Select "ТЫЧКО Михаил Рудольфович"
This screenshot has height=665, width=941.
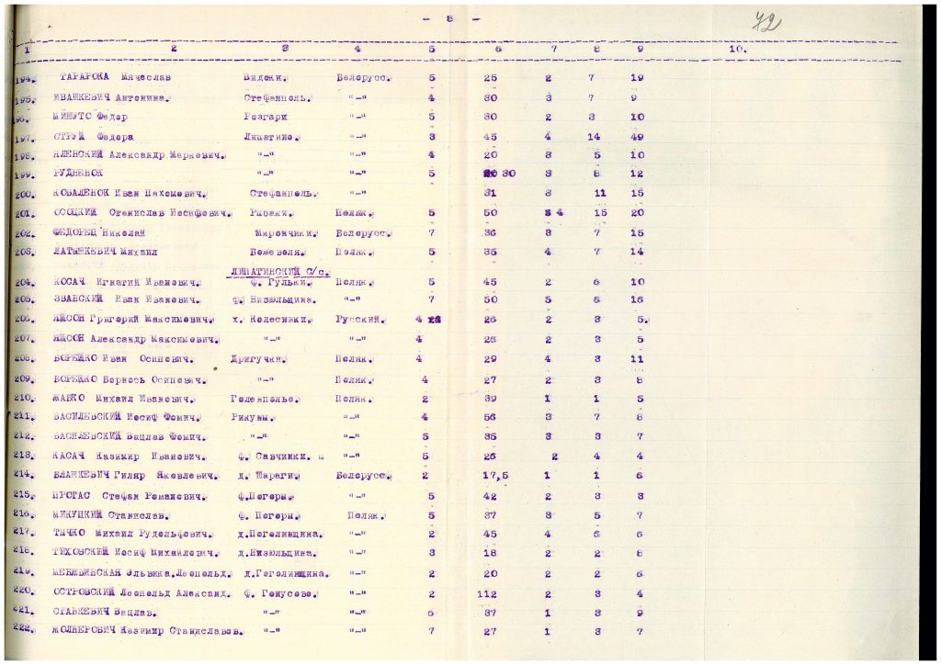(x=132, y=534)
